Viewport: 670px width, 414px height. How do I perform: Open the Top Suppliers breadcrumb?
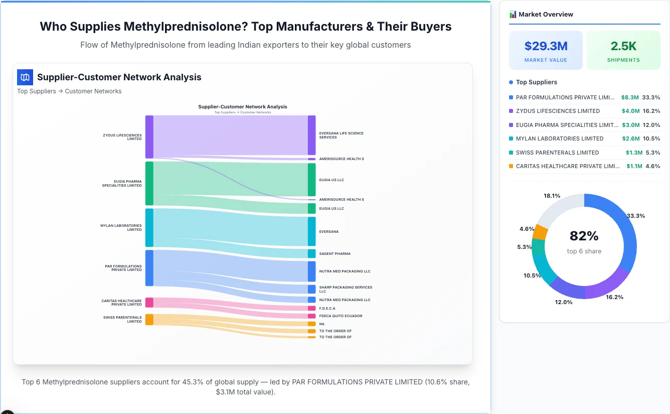tap(36, 91)
